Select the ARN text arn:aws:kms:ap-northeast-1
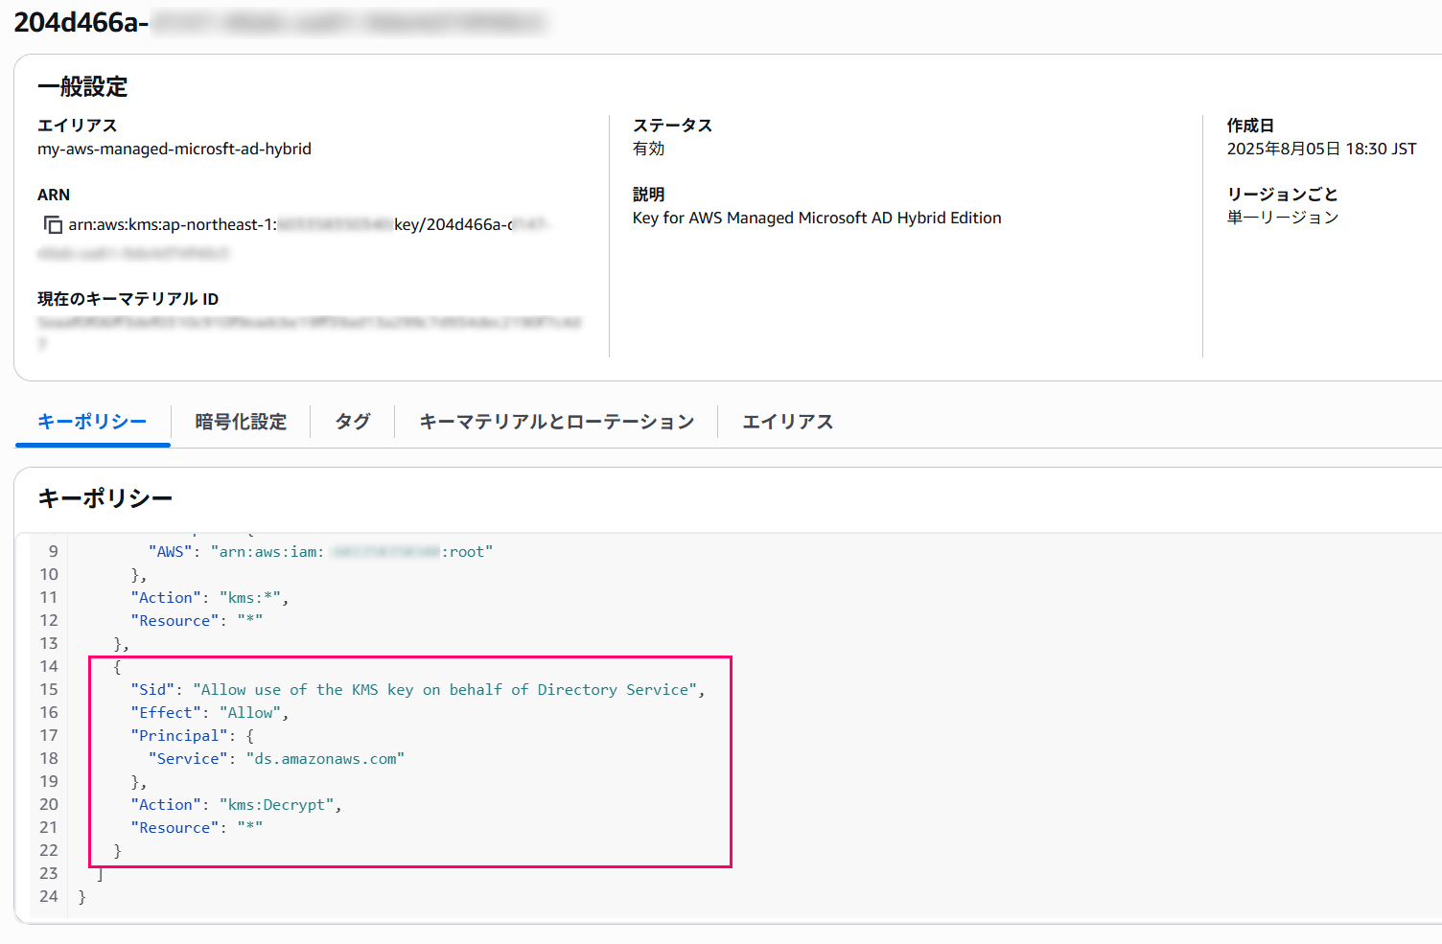This screenshot has width=1442, height=944. coord(173,224)
